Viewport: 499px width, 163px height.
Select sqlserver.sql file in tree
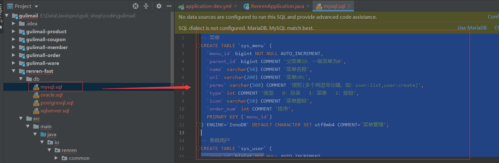click(x=55, y=110)
